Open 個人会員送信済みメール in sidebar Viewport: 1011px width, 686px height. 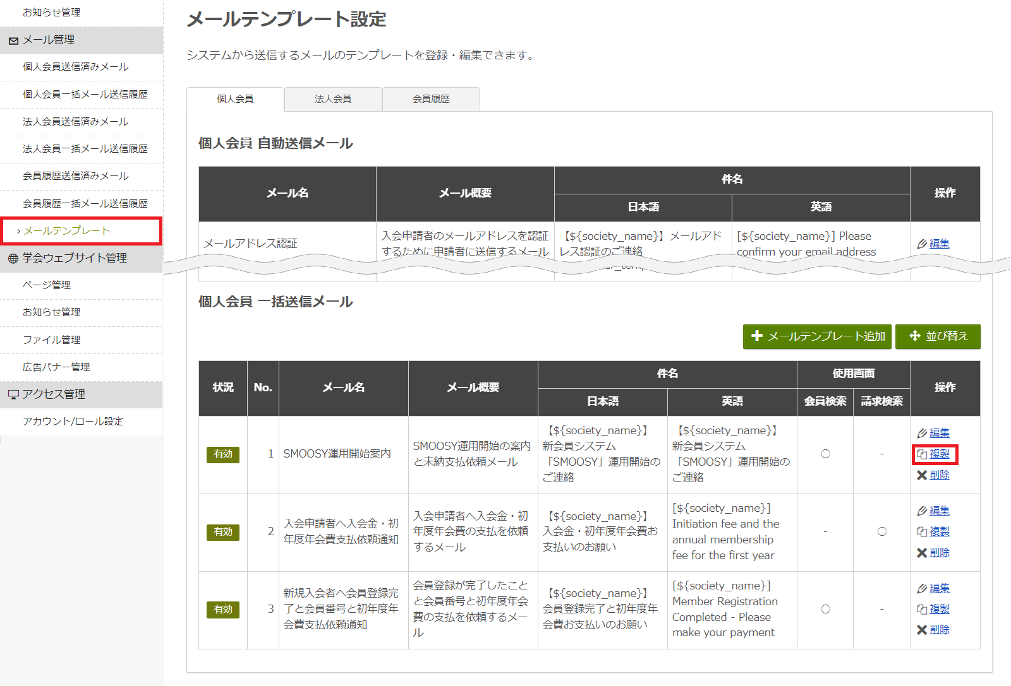82,67
